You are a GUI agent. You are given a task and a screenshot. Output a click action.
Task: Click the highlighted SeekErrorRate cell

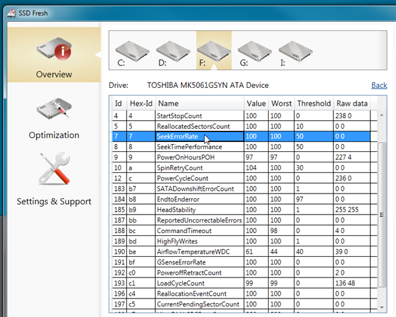(199, 137)
